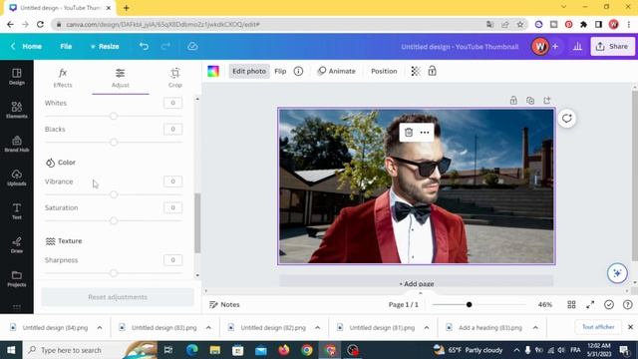Click Tout afficher in downloads bar

[x=598, y=327]
